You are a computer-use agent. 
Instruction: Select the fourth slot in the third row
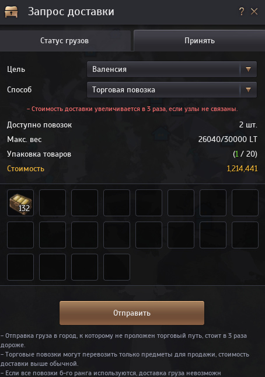tap(117, 267)
